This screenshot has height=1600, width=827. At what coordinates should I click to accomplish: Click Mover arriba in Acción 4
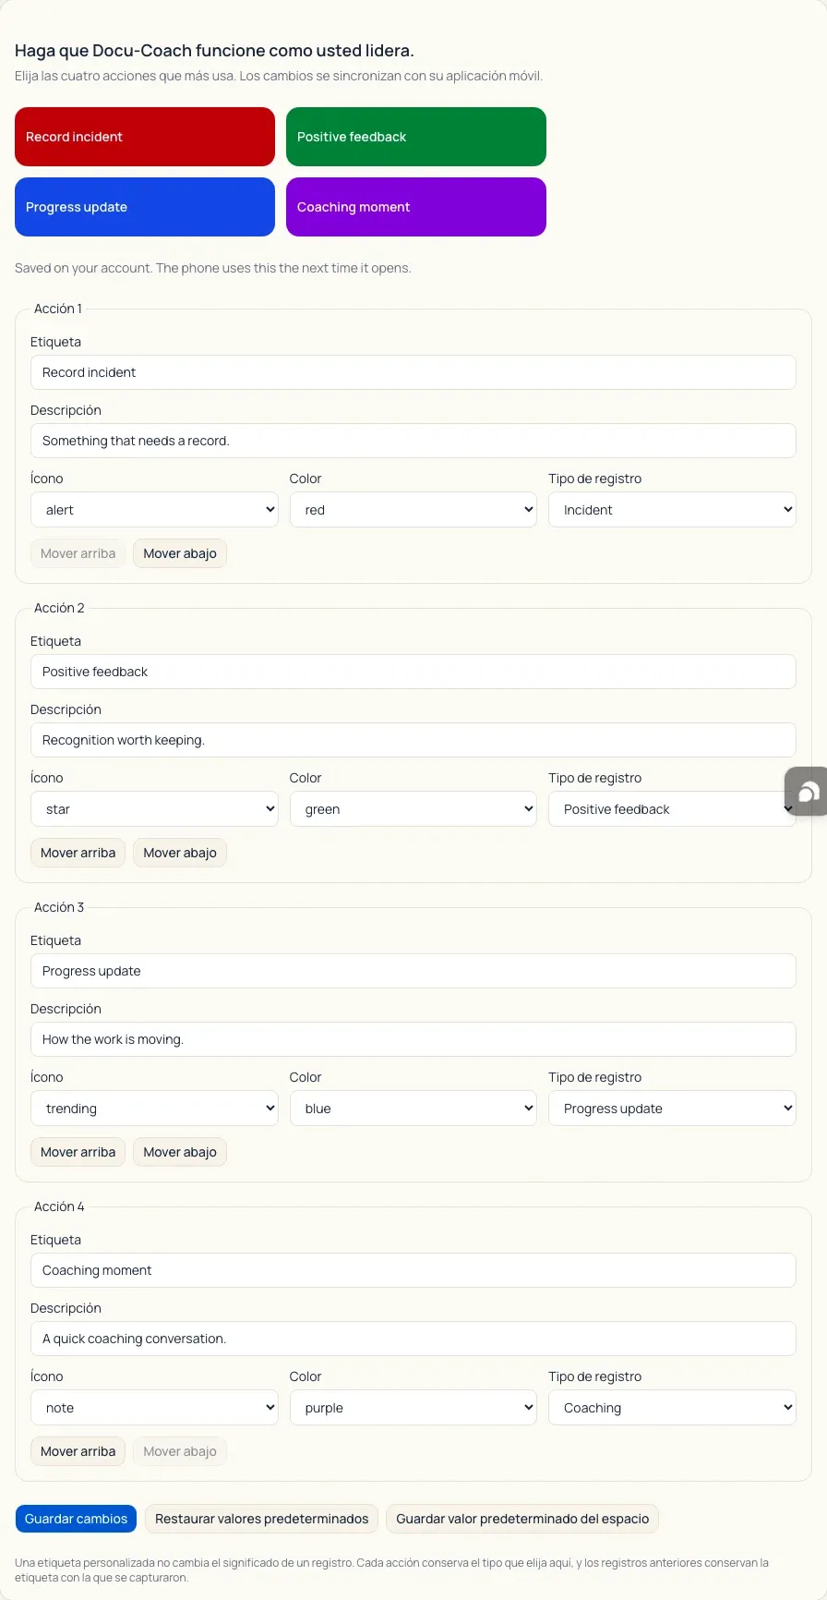point(78,1451)
